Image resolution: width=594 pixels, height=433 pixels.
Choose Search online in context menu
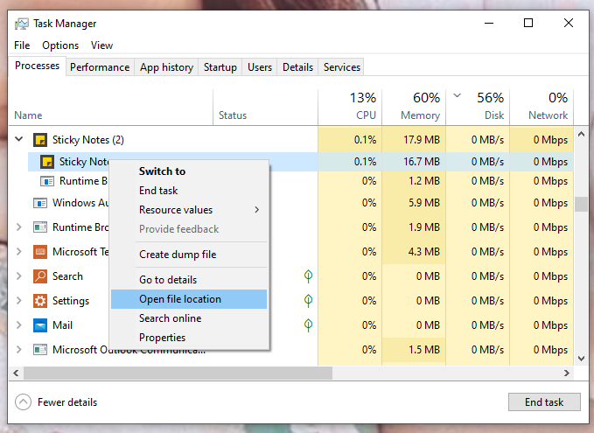[189, 318]
